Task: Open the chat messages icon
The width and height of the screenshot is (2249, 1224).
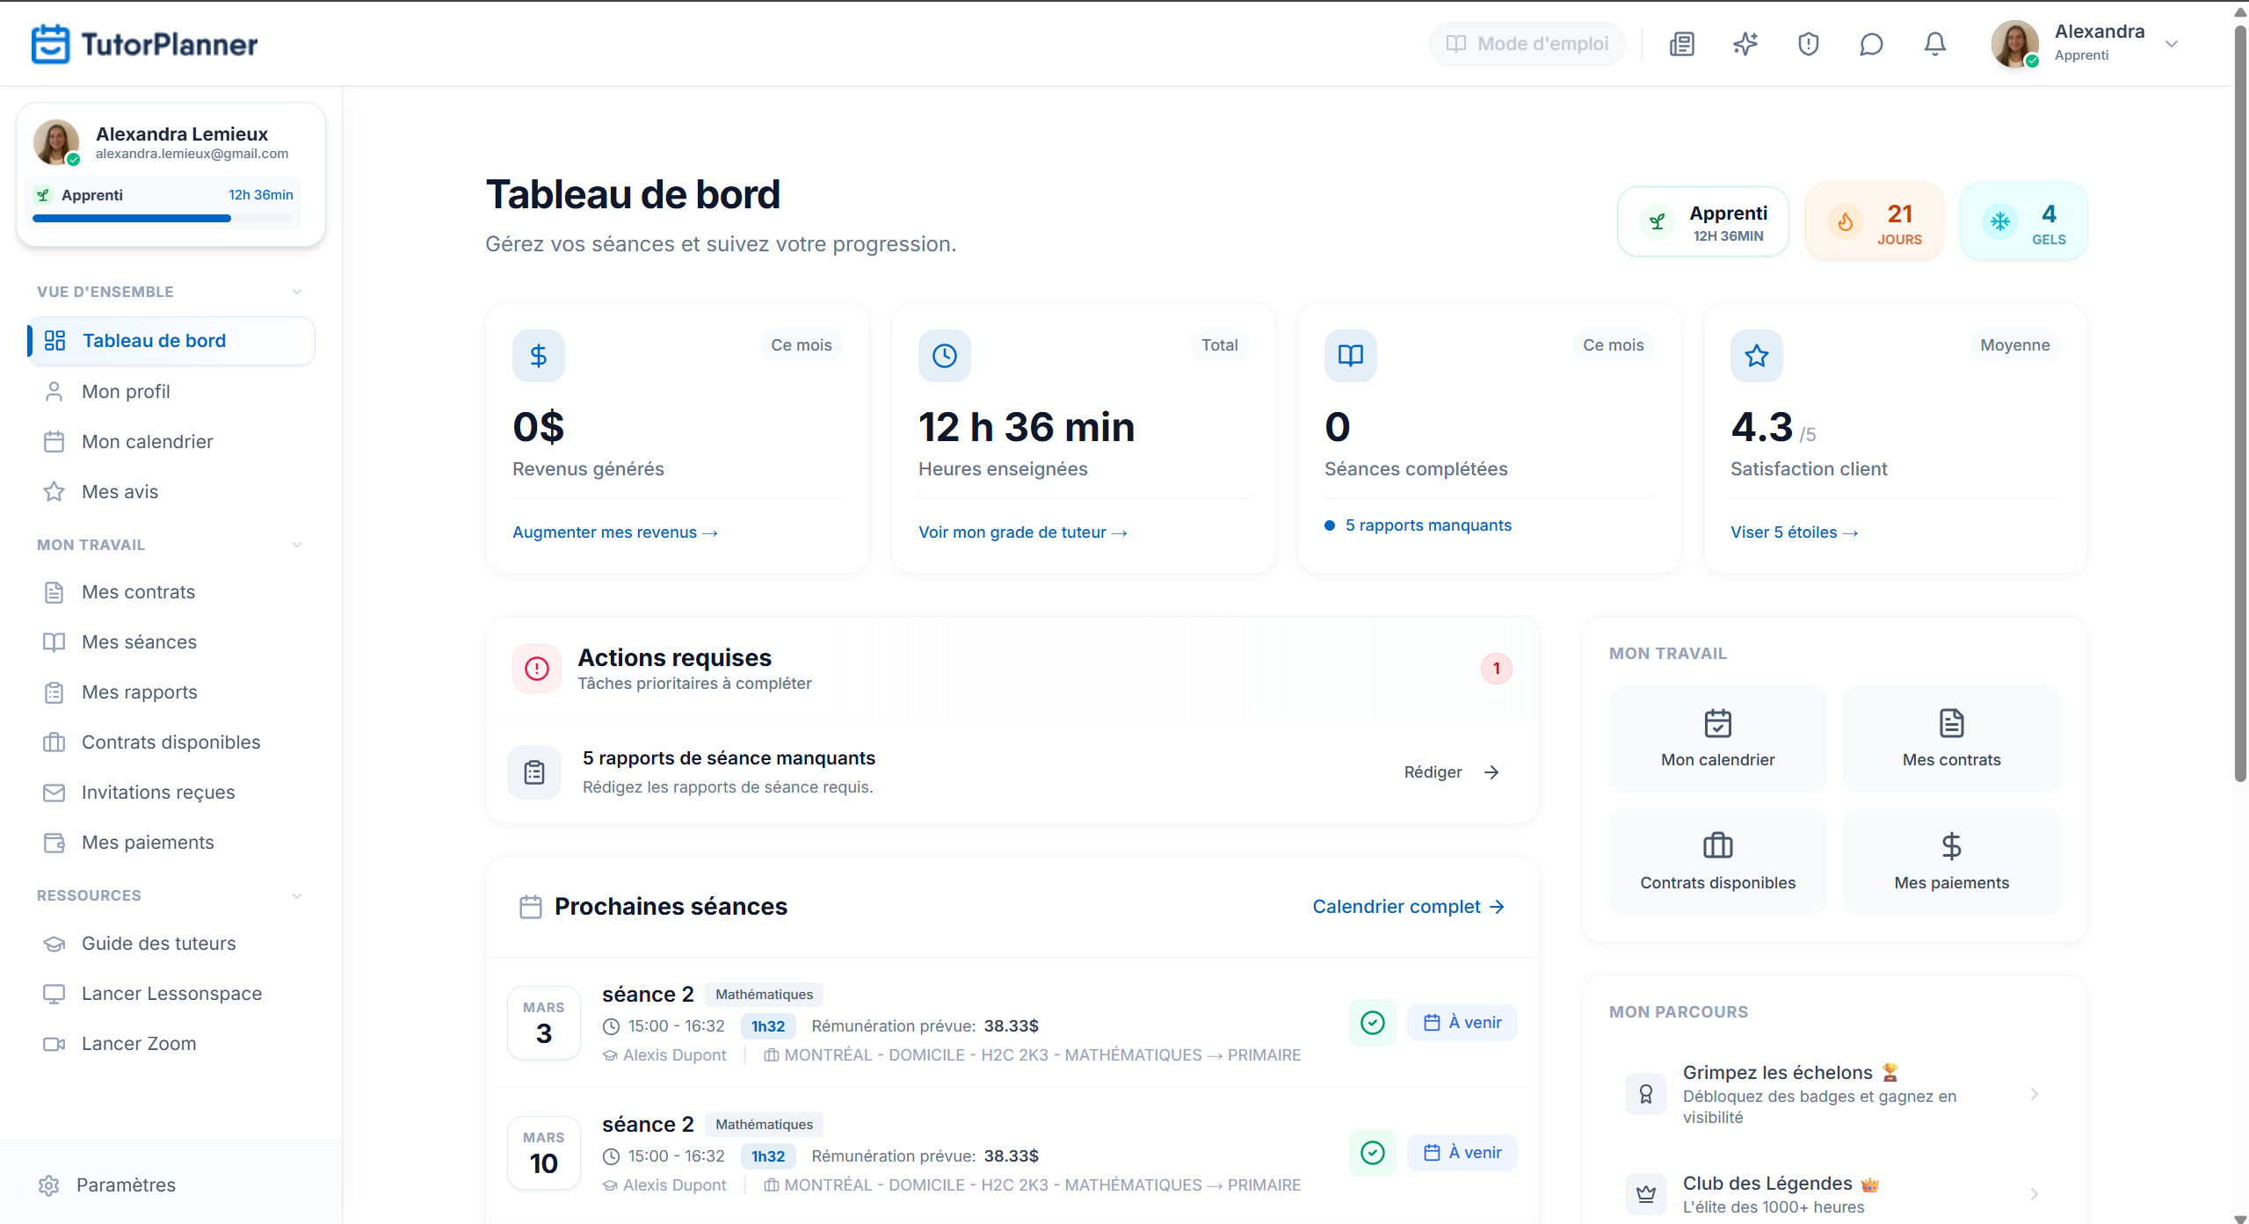Action: point(1870,43)
